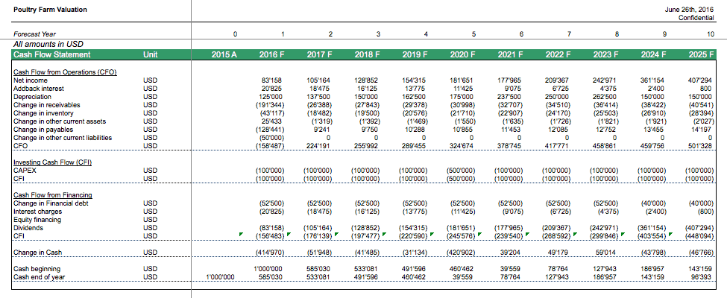Select the "Change in payables" row label

point(43,130)
